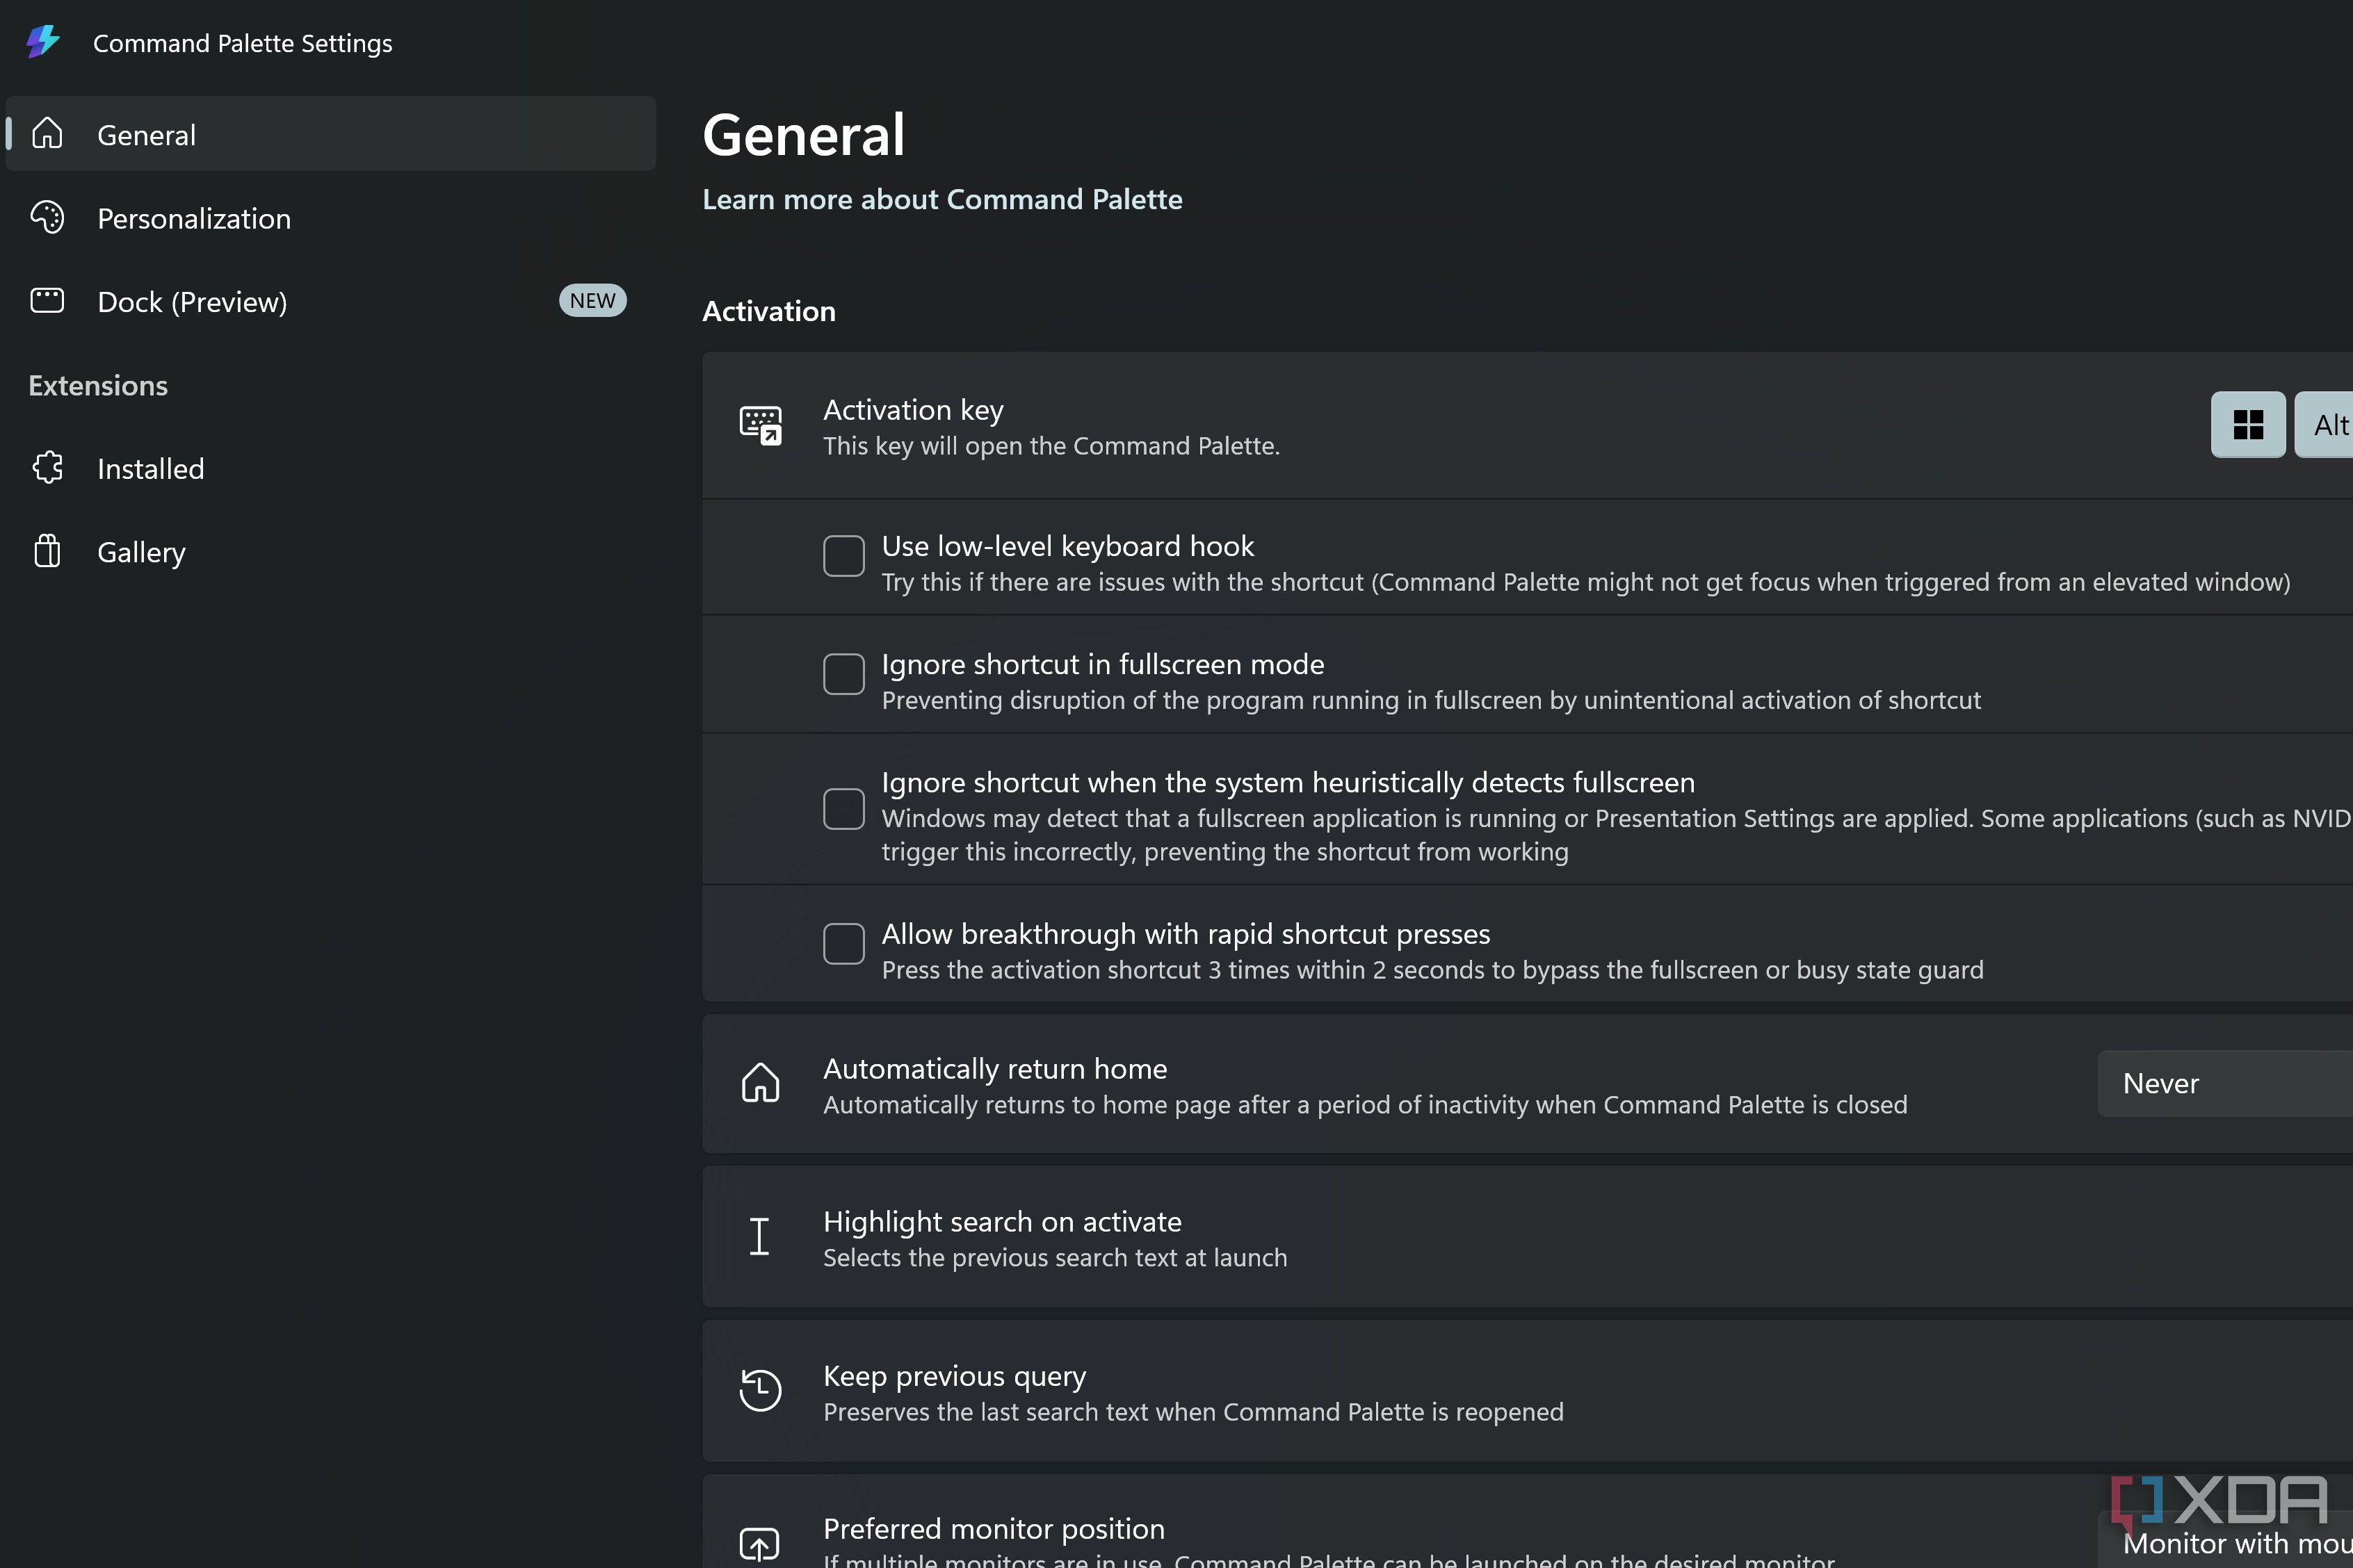Check Ignore shortcut in fullscreen mode

(843, 674)
